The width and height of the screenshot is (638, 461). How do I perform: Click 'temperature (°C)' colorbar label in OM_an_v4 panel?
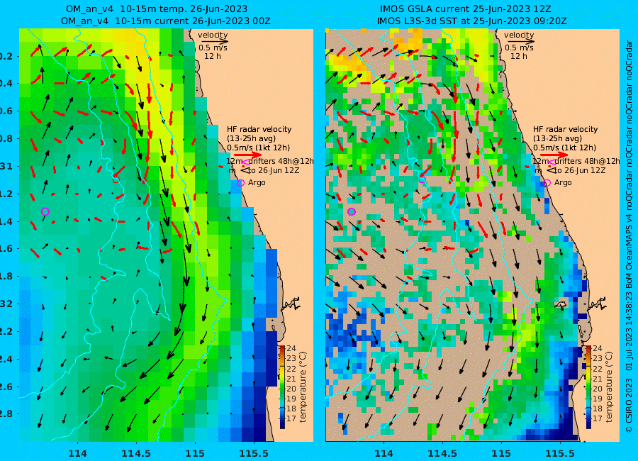pos(303,387)
